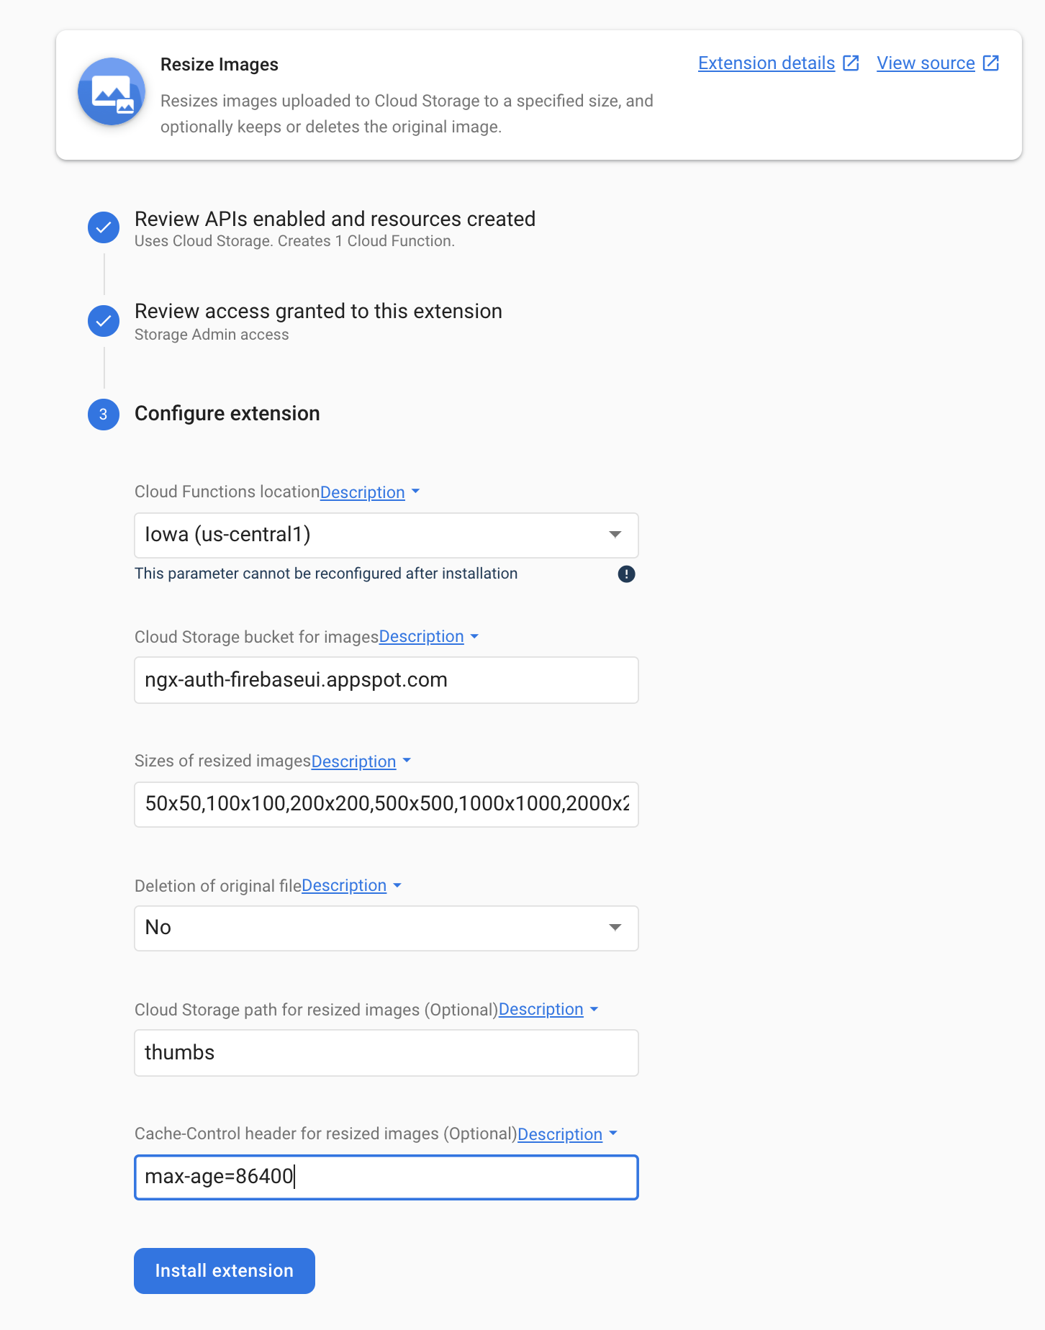Click the info warning icon under location
The width and height of the screenshot is (1045, 1330).
[x=626, y=574]
